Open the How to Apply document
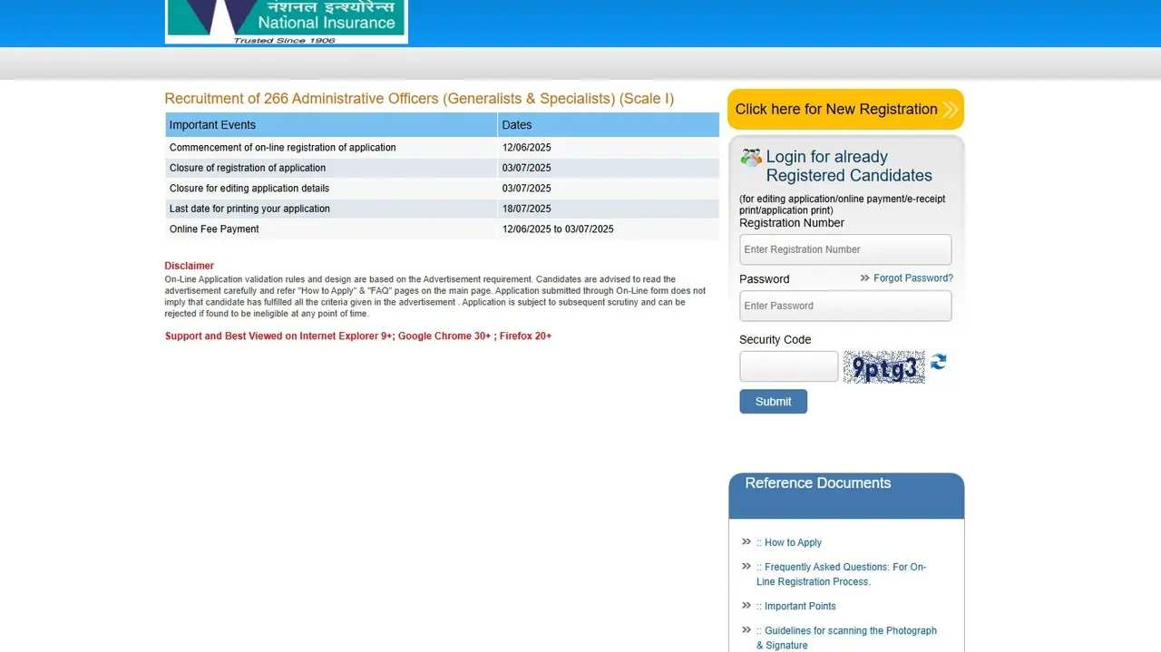 click(793, 541)
